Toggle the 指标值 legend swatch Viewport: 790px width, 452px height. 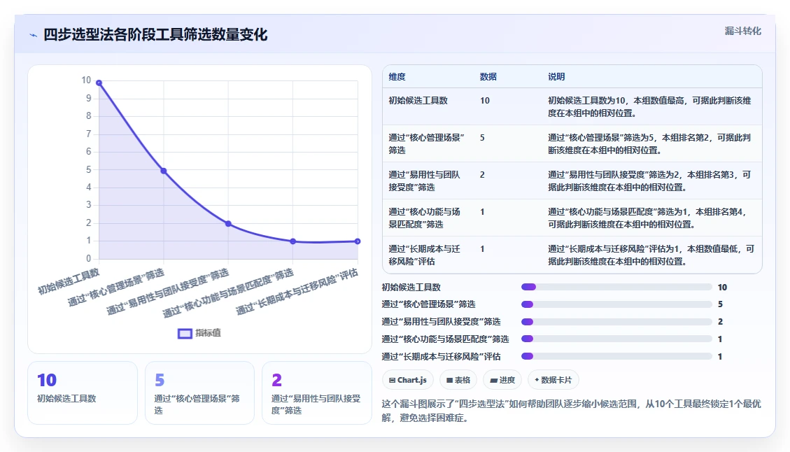coord(185,333)
